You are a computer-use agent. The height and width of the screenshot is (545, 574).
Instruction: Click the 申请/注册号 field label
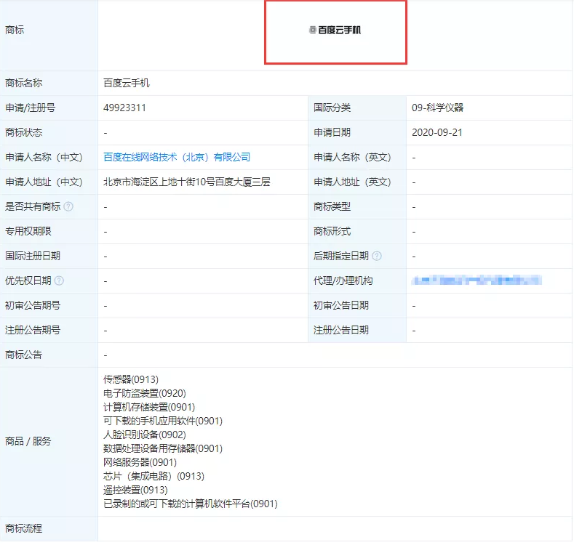tap(30, 108)
